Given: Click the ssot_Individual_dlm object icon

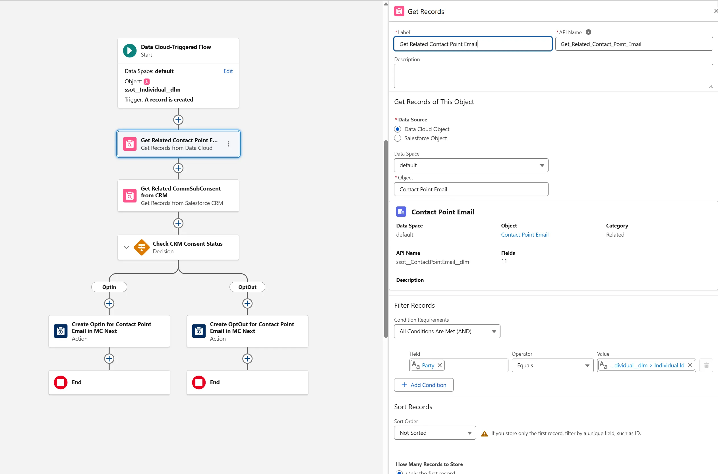Looking at the screenshot, I should click(x=147, y=82).
